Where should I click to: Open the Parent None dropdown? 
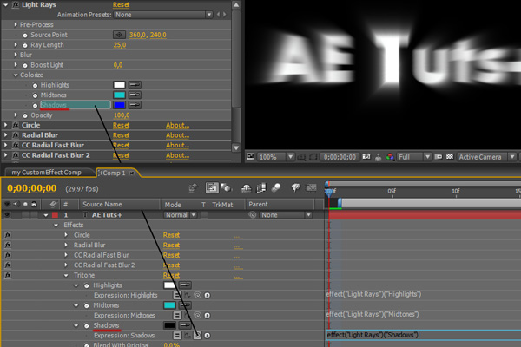tap(286, 215)
